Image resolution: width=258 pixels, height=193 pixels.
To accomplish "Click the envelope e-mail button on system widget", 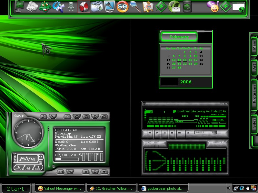I will 60,172.
